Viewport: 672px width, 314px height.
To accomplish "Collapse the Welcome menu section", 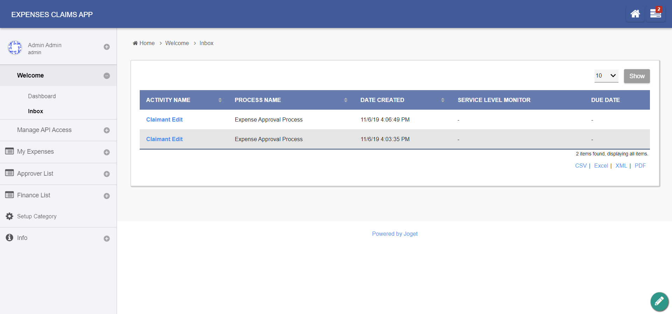I will (107, 76).
